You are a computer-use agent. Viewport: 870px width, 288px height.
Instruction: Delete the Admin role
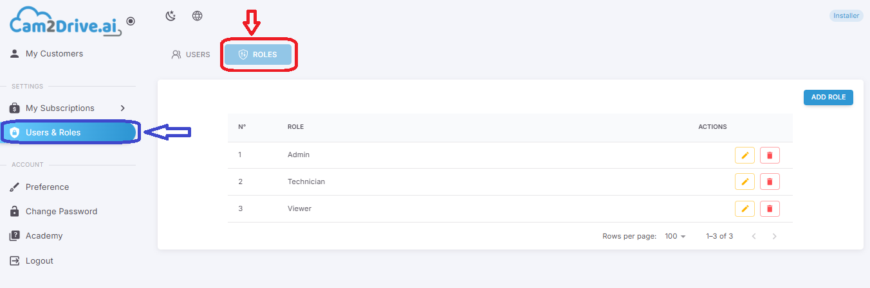770,155
